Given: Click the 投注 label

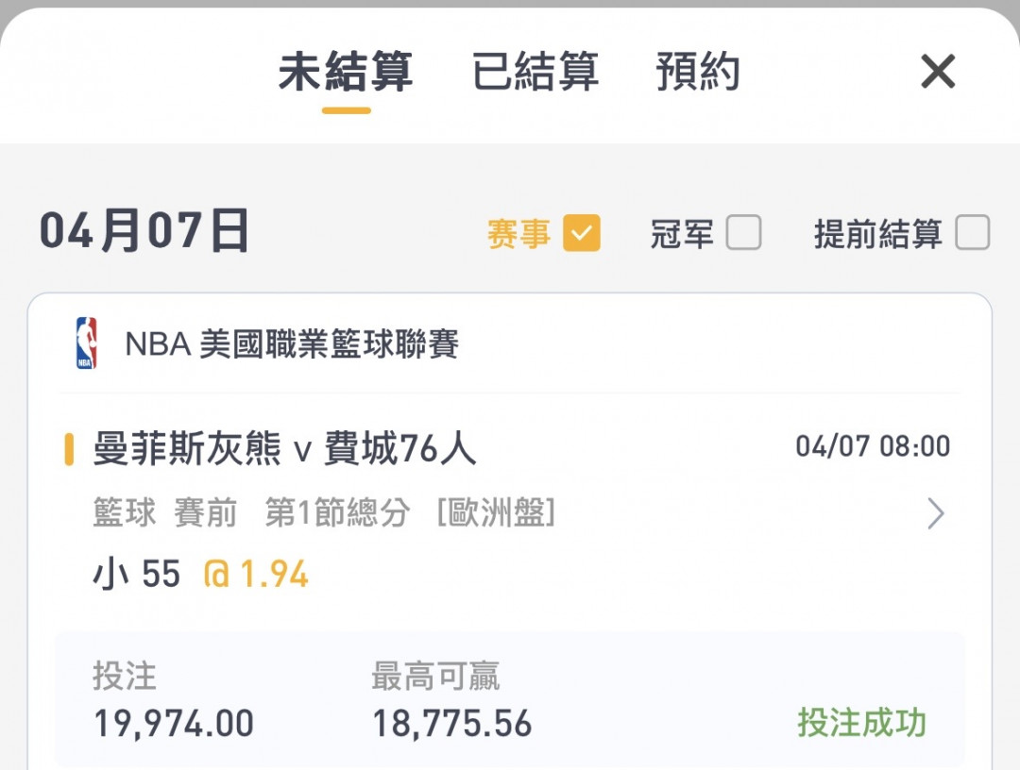Looking at the screenshot, I should coord(125,676).
